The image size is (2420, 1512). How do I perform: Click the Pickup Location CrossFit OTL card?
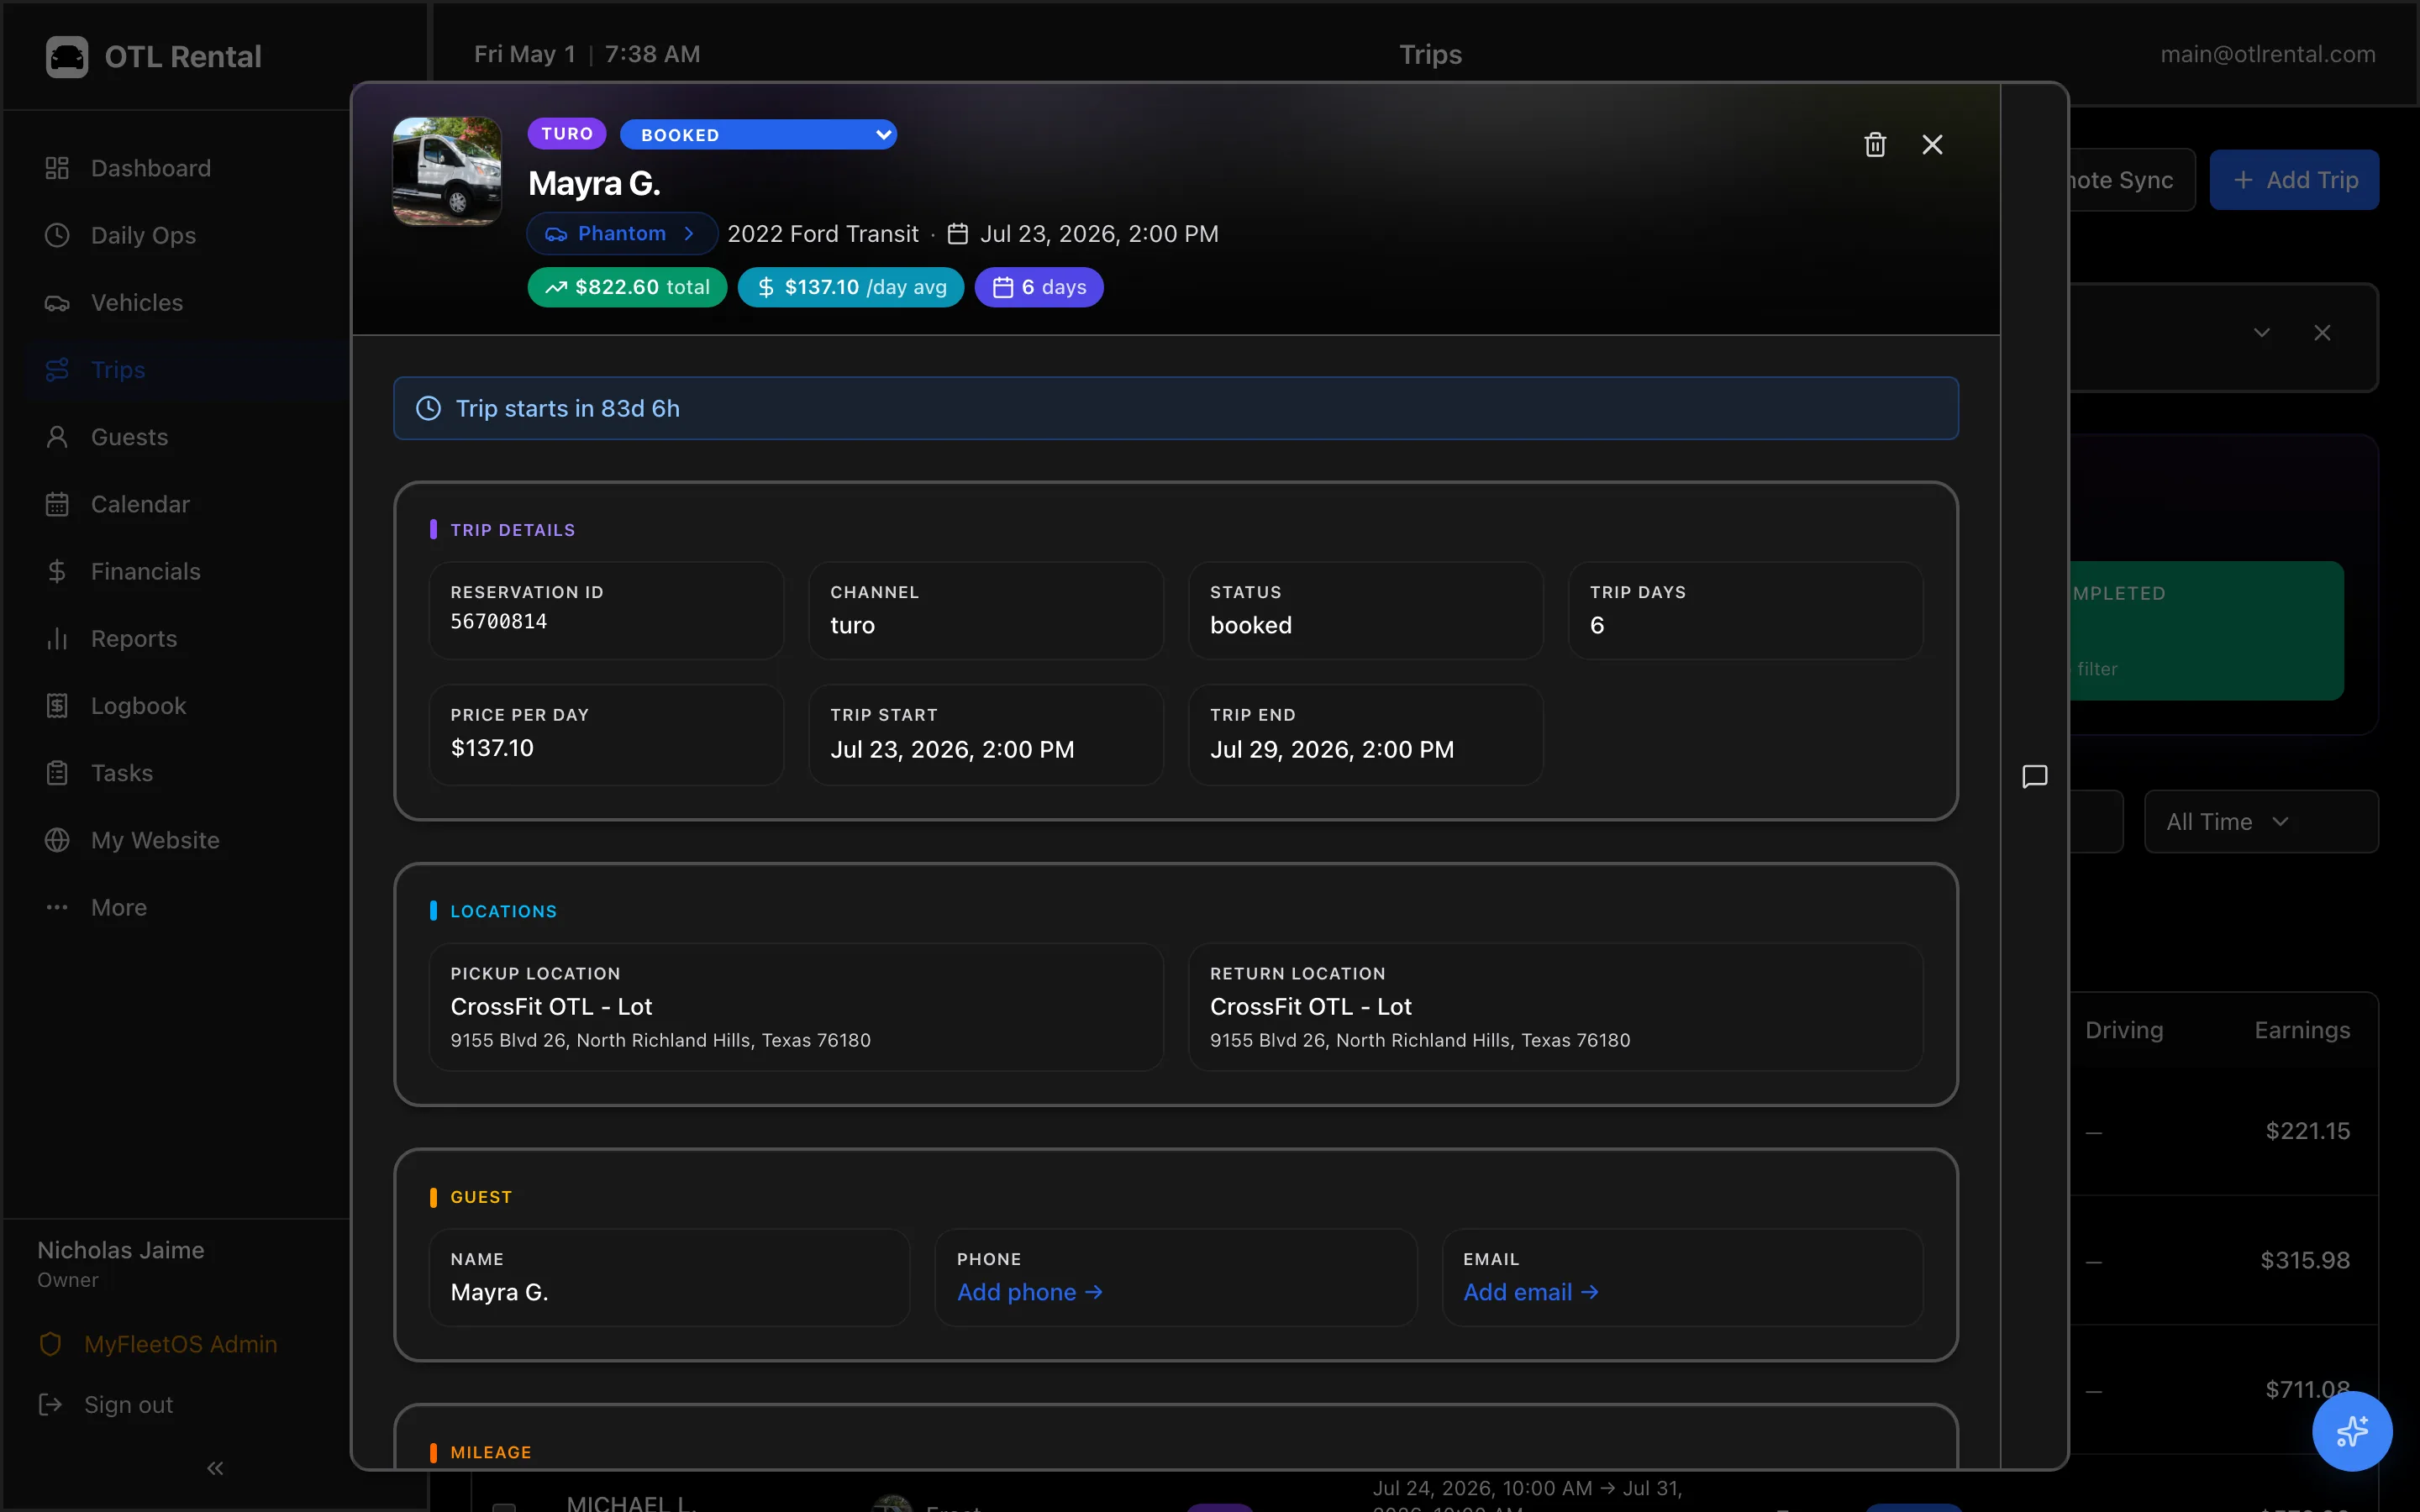796,1007
